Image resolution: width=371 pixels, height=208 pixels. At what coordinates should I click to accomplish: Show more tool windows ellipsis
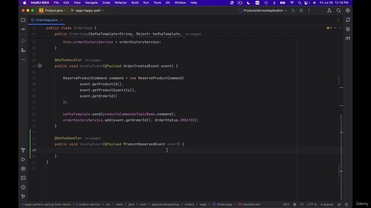[x=23, y=60]
